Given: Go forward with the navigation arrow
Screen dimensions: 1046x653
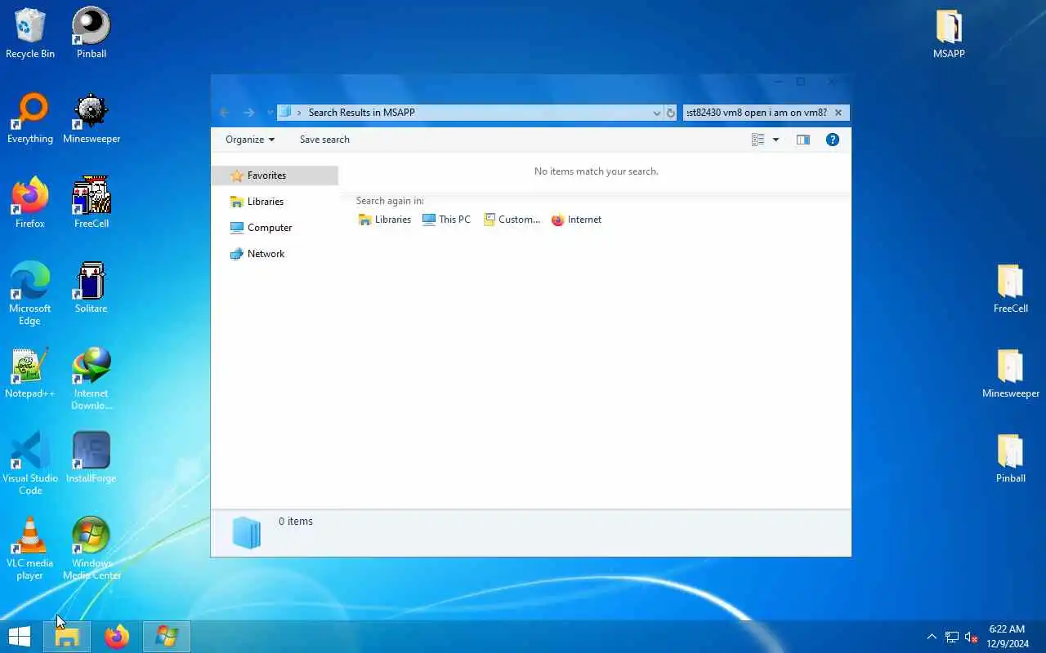Looking at the screenshot, I should tap(249, 113).
